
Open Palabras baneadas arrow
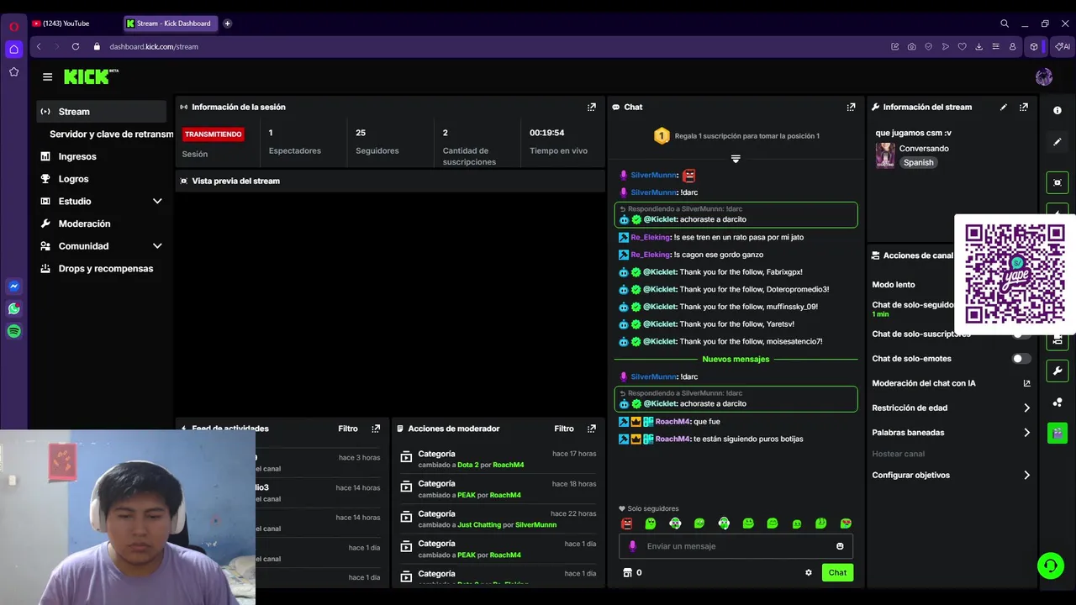click(x=1026, y=433)
